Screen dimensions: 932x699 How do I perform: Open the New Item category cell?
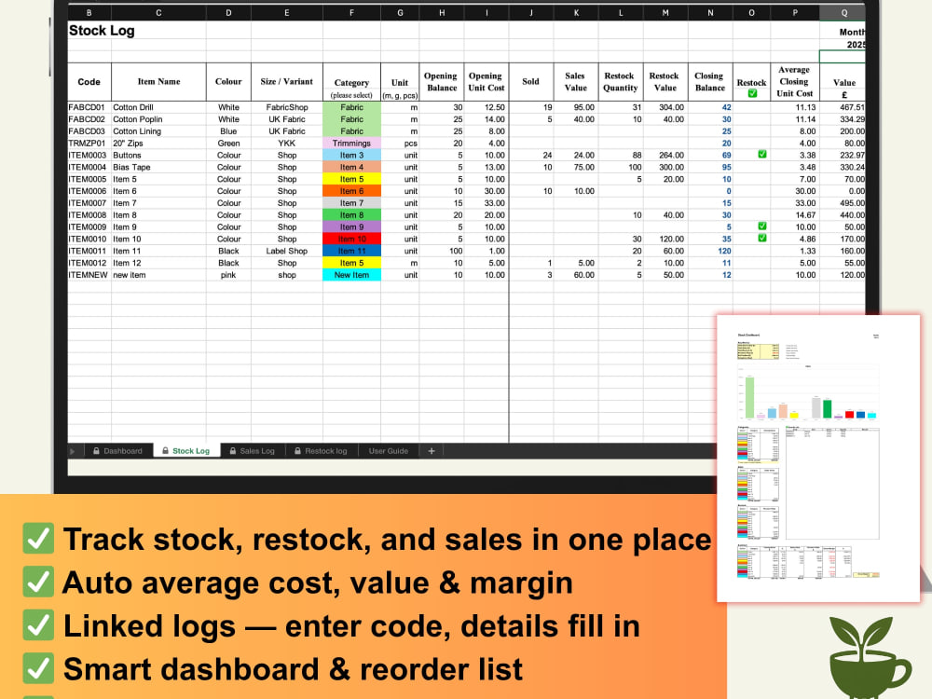tap(351, 275)
